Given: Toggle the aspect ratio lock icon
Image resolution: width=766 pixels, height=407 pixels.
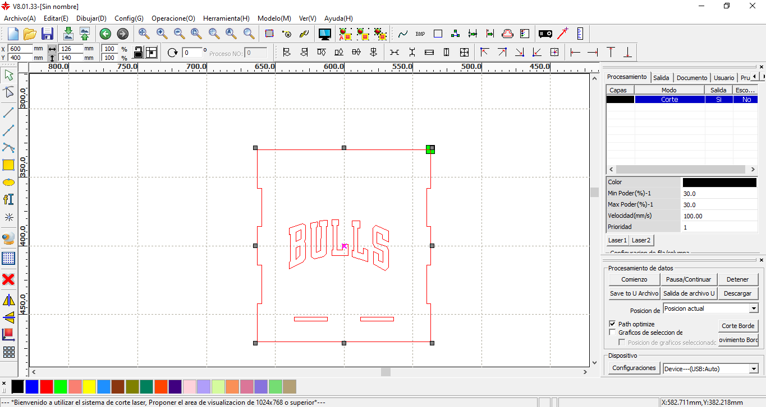Looking at the screenshot, I should tap(137, 52).
